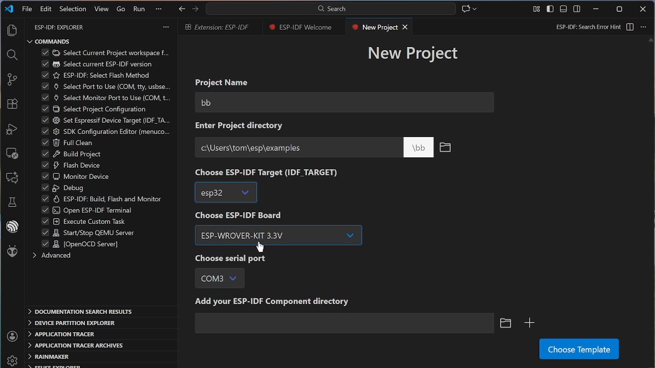The width and height of the screenshot is (655, 368).
Task: Click the Go Back arrow
Action: tap(182, 9)
